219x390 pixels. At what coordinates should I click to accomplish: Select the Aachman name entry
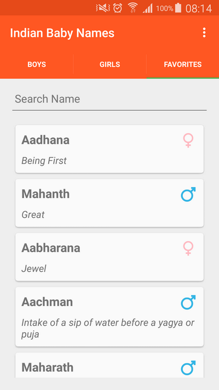click(x=109, y=316)
